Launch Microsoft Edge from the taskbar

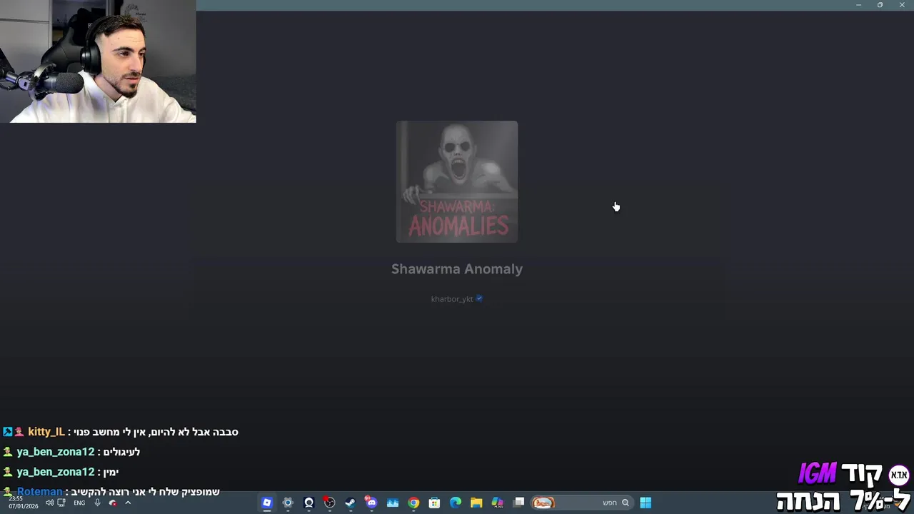click(455, 503)
